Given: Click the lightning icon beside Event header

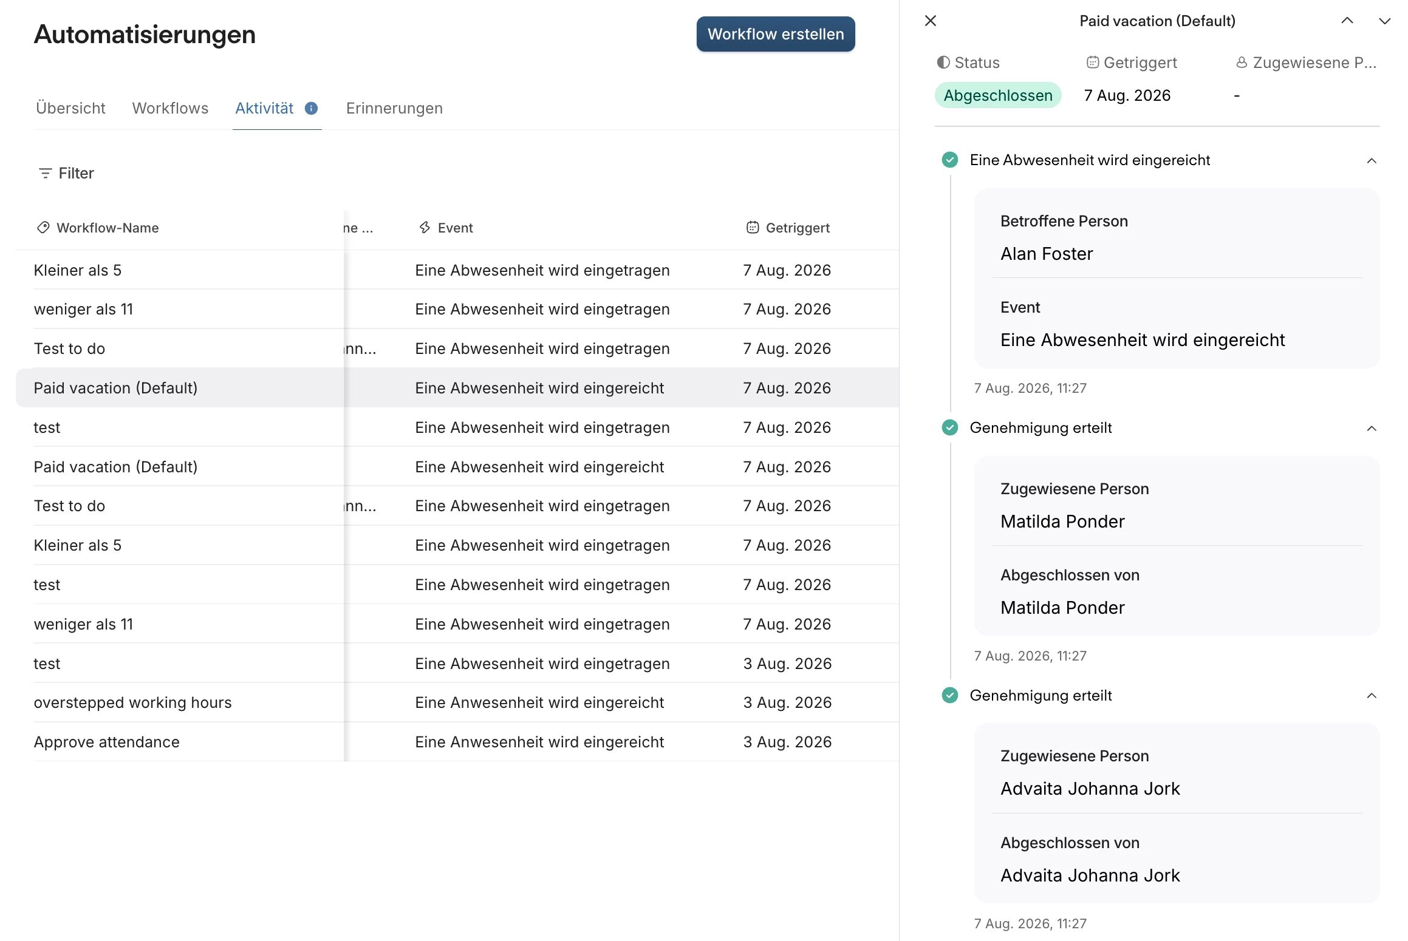Looking at the screenshot, I should click(425, 228).
